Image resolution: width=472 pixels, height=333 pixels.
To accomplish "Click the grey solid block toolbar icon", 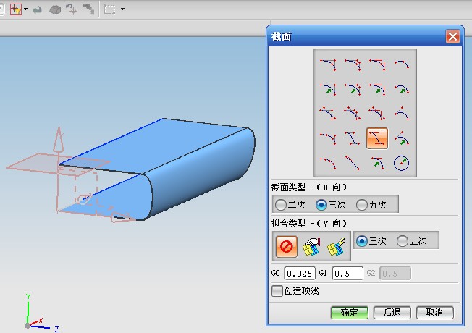I will click(x=55, y=10).
